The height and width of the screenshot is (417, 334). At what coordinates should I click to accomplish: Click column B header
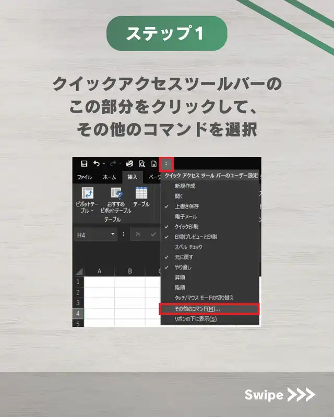pos(129,271)
